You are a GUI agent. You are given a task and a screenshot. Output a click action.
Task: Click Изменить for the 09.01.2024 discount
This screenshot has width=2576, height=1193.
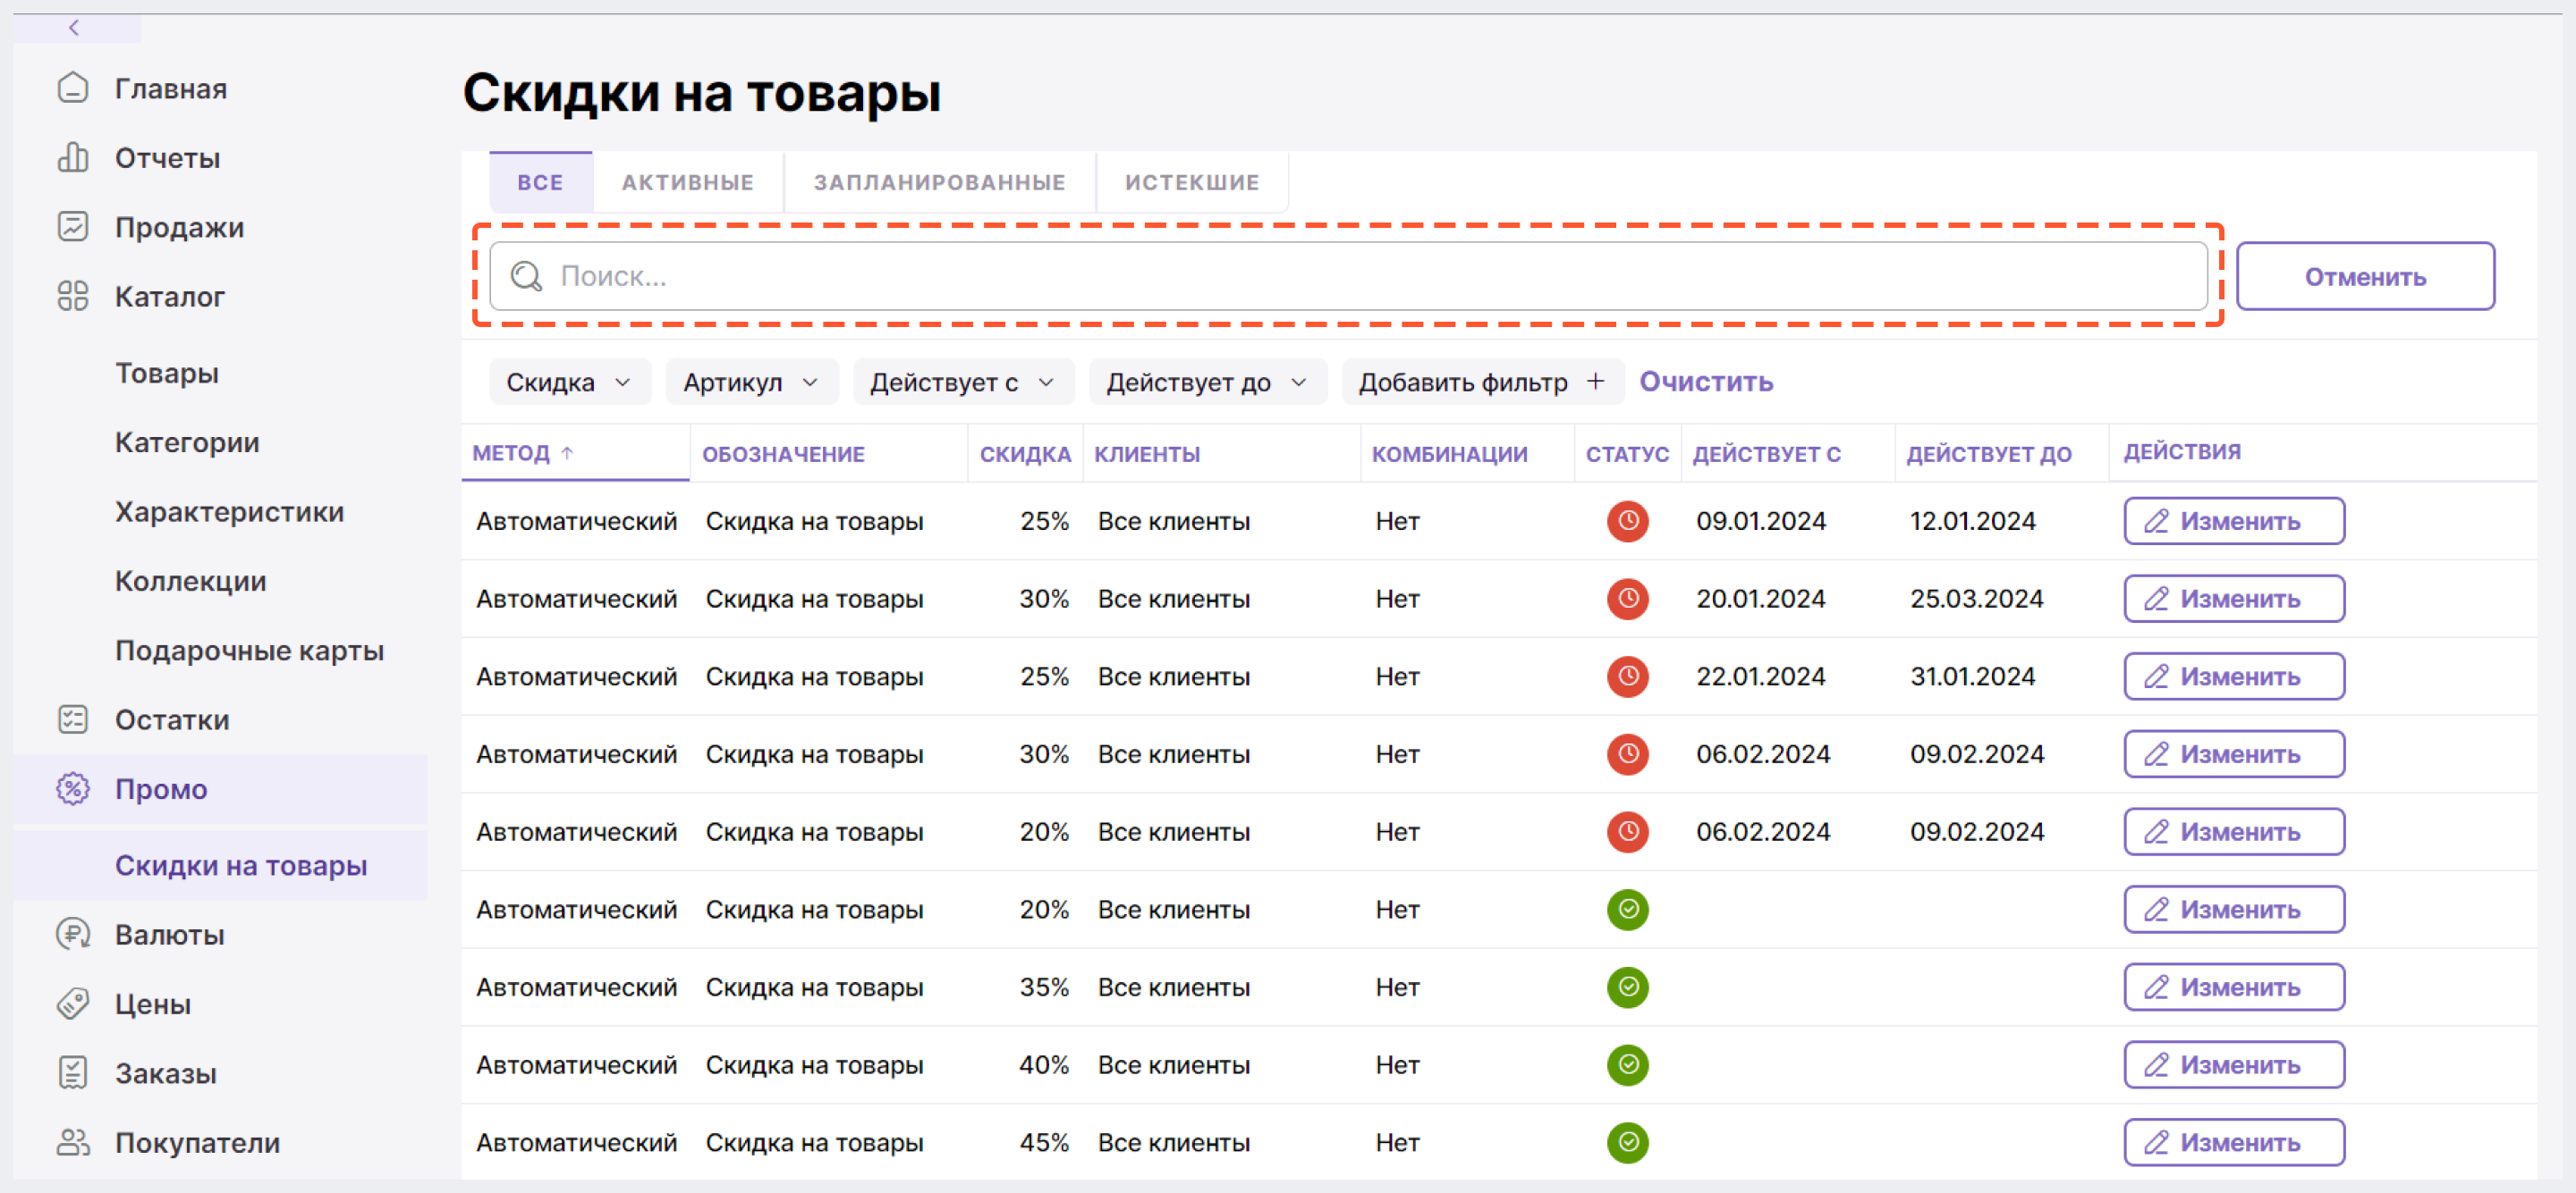(x=2234, y=521)
